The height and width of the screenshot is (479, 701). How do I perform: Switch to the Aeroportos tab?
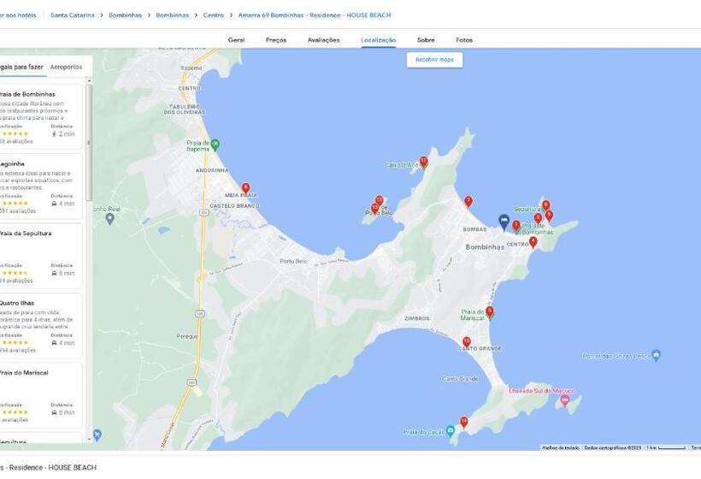pos(66,67)
